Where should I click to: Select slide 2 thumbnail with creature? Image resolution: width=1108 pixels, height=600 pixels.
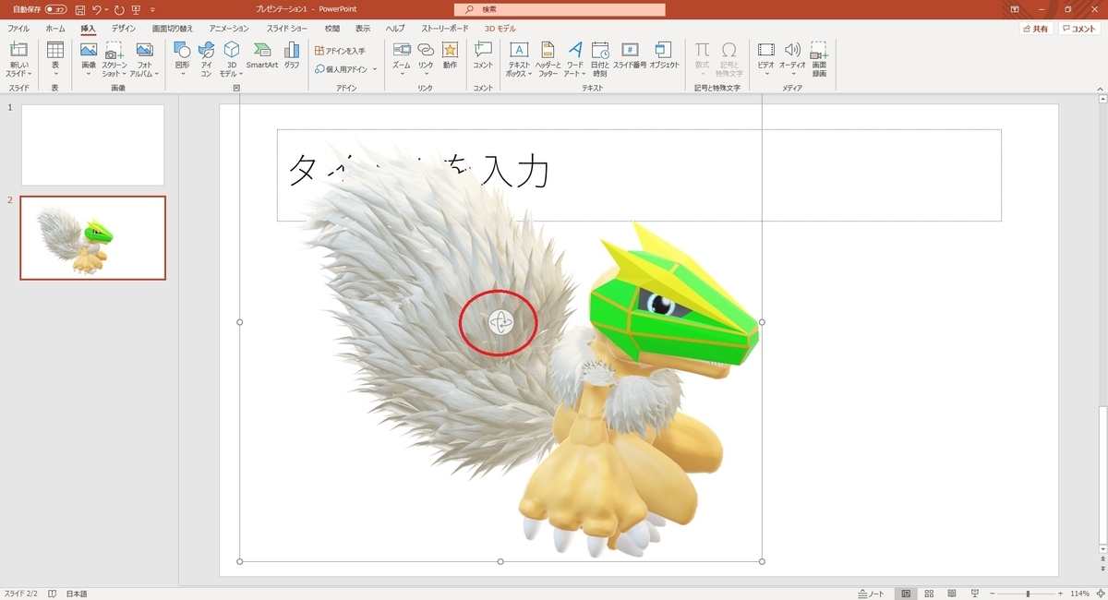tap(92, 237)
